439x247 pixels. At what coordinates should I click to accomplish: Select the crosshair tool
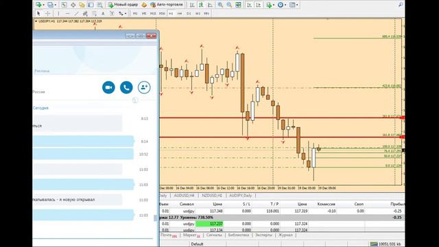click(x=47, y=14)
